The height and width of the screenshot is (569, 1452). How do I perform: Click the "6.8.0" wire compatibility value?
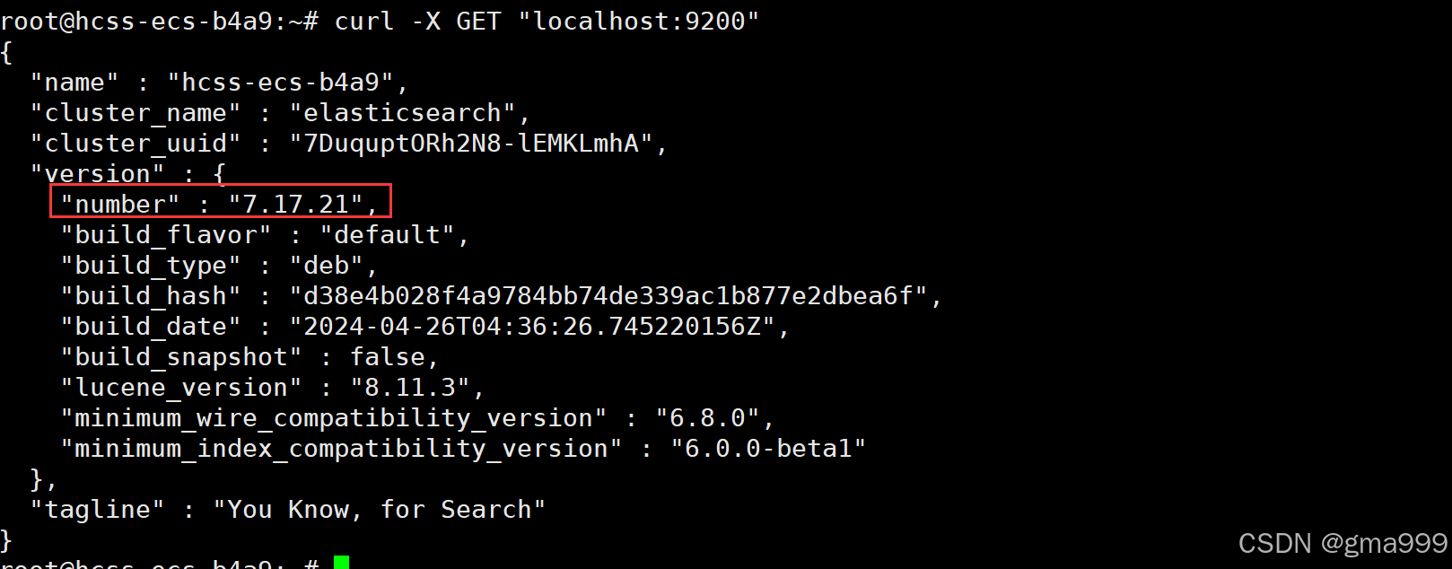coord(707,418)
